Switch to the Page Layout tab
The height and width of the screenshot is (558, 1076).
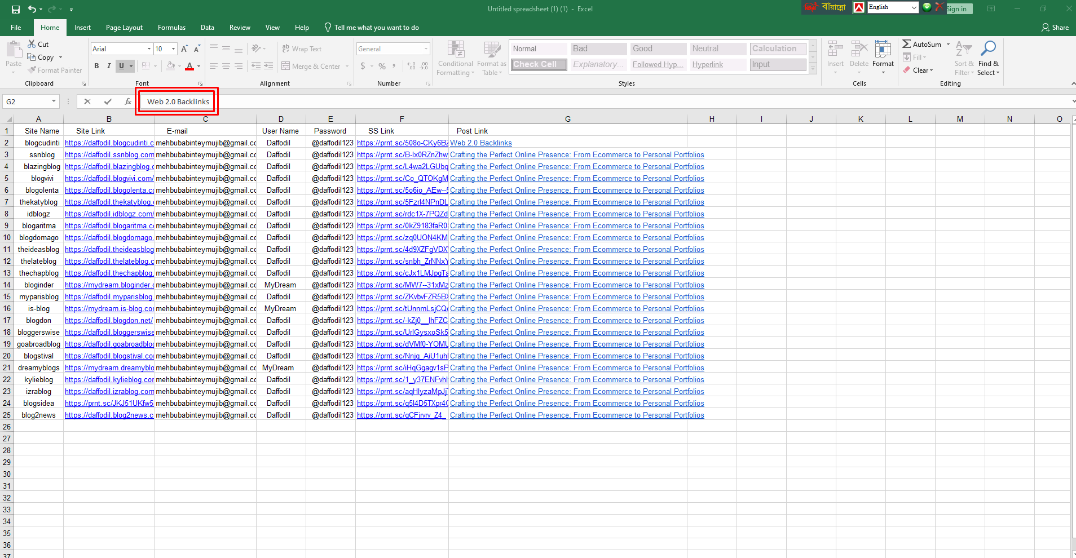pos(124,28)
